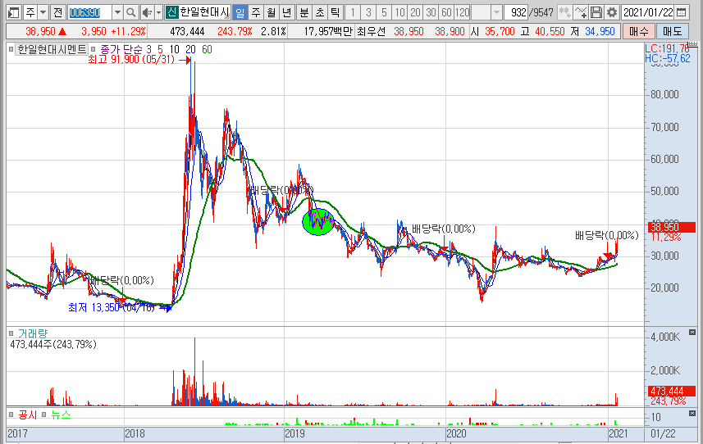Screen dimensions: 703x444
Task: Toggle the 뉴스 news indicator marker
Action: (45, 415)
